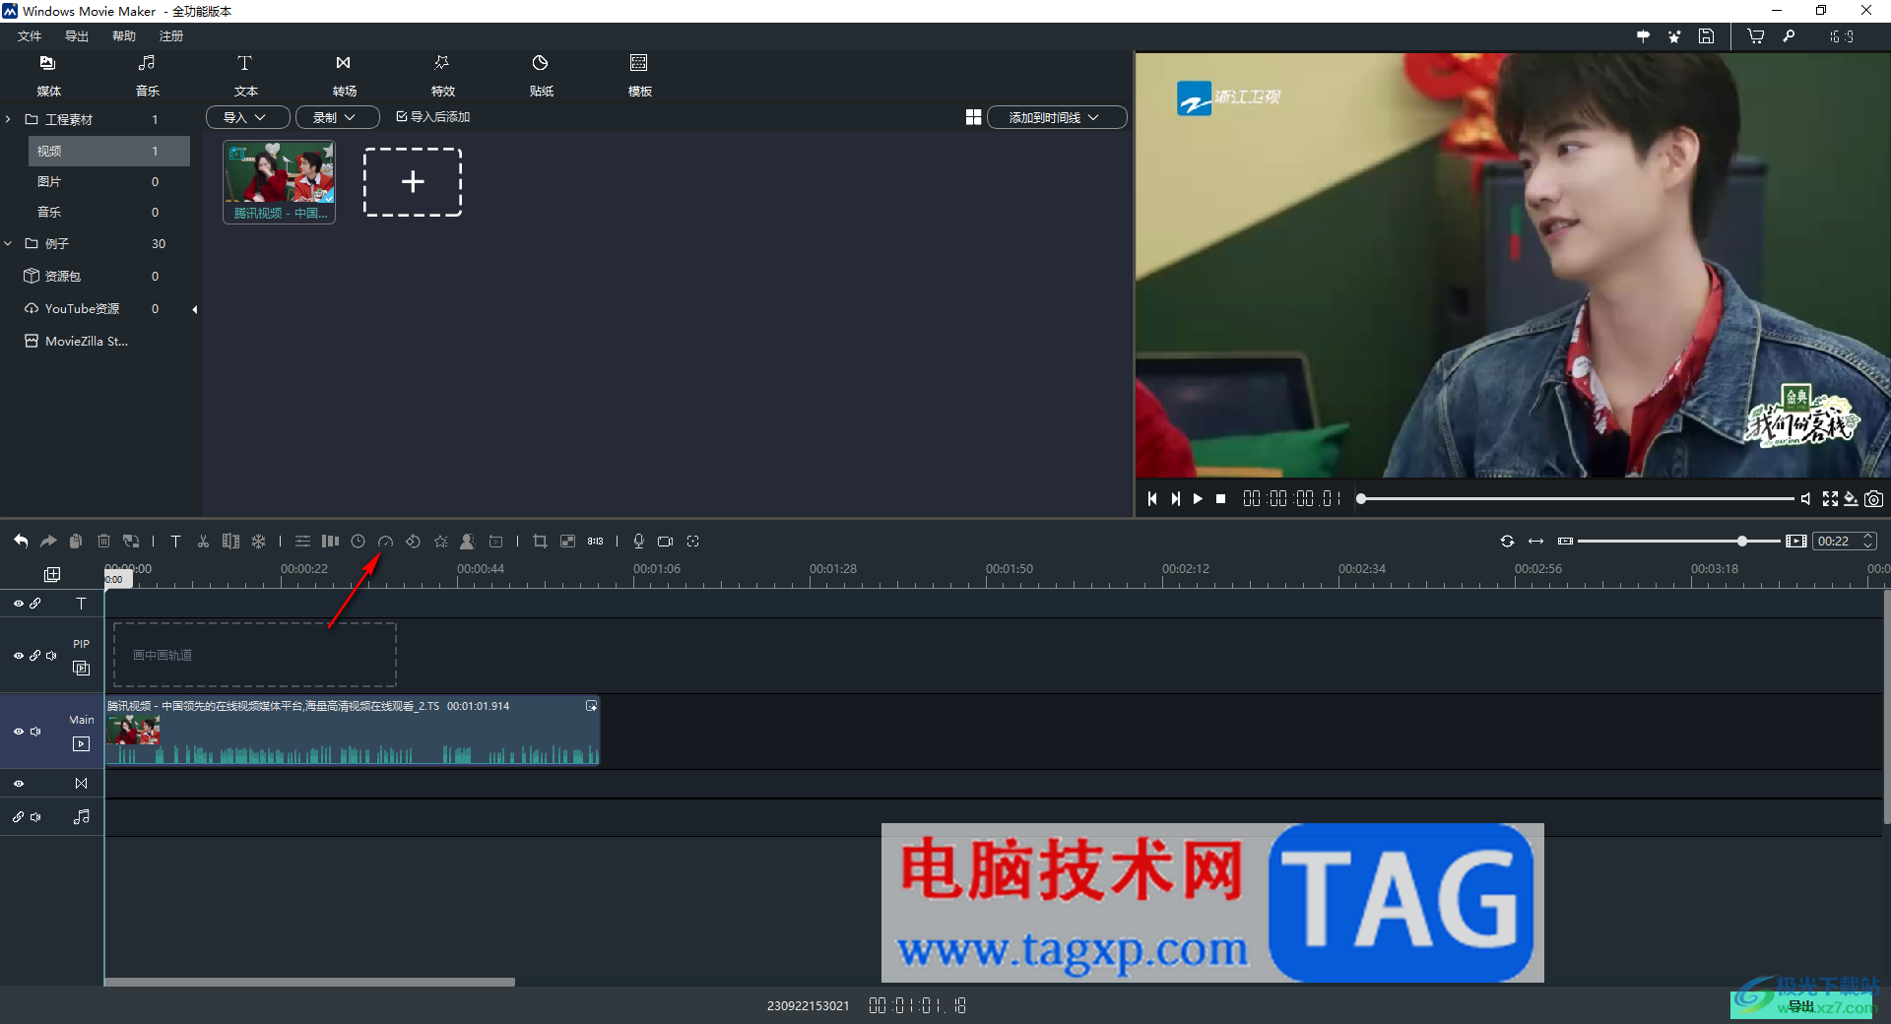The height and width of the screenshot is (1024, 1891).
Task: Switch to the 音乐 music tab
Action: pos(148,76)
